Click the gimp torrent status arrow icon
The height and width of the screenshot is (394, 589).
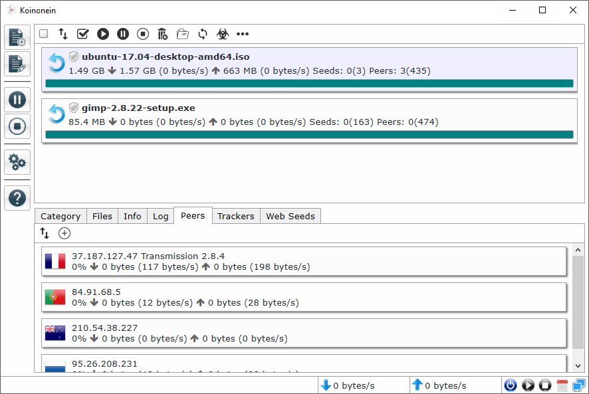coord(57,114)
